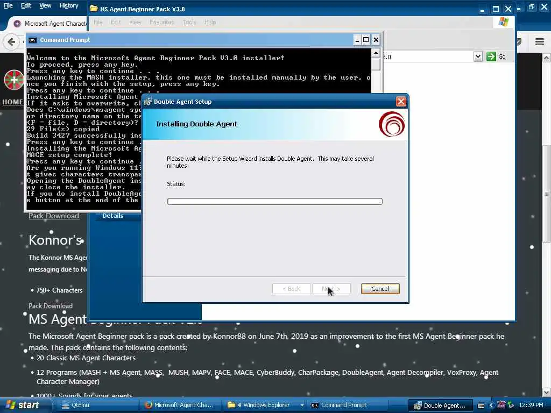The height and width of the screenshot is (413, 551).
Task: Expand the Explorer address bar dropdown
Action: (478, 56)
